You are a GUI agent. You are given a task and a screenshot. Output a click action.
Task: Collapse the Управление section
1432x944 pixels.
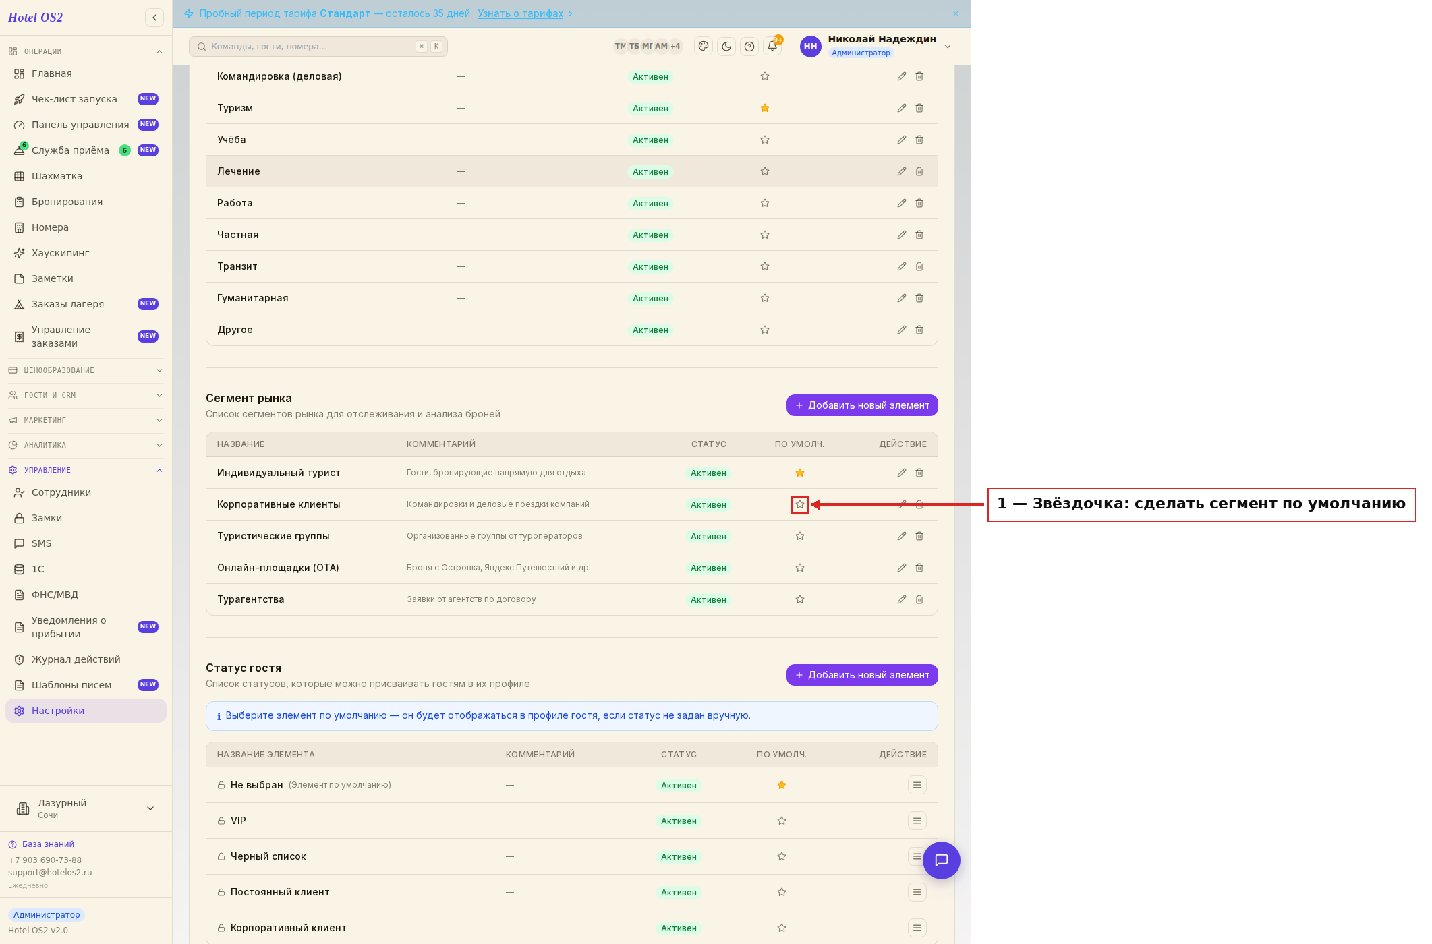click(x=86, y=470)
